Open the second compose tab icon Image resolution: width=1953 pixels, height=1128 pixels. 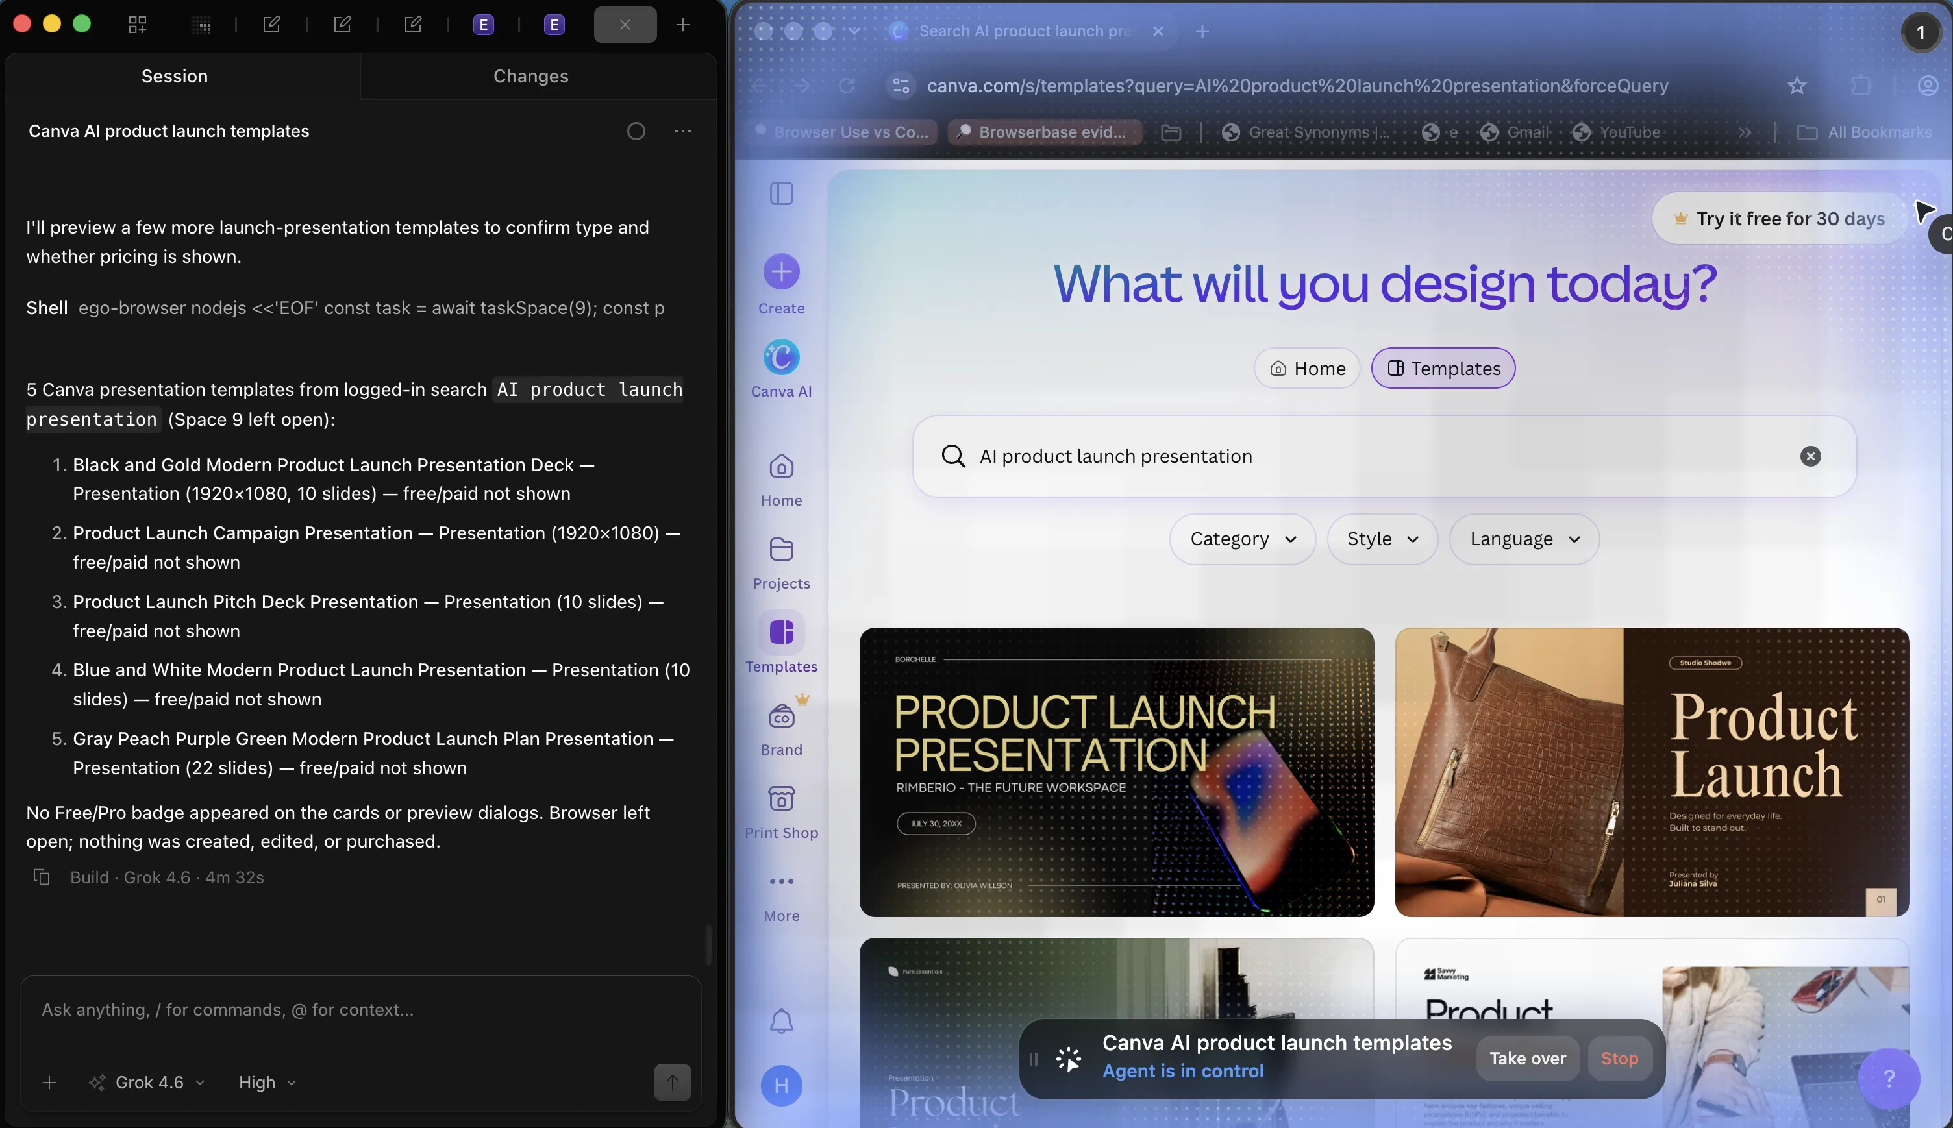click(x=342, y=25)
